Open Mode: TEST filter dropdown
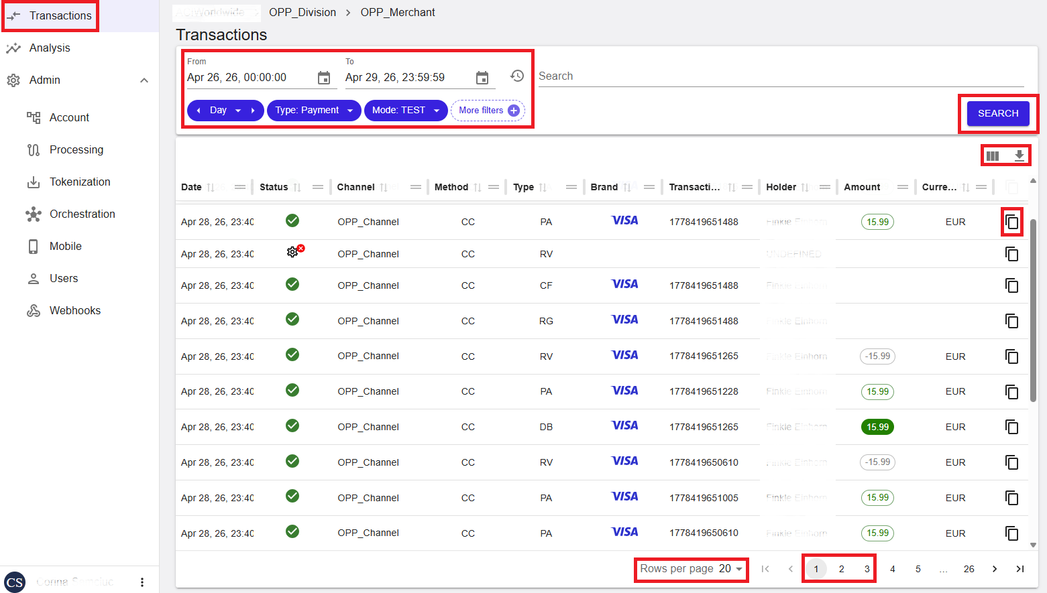The width and height of the screenshot is (1047, 593). [x=406, y=111]
